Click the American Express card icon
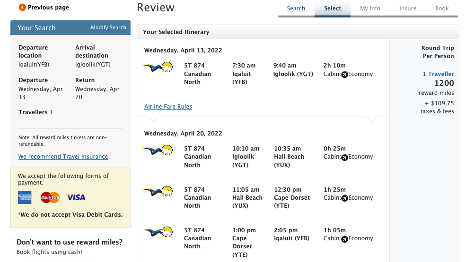 (x=25, y=197)
